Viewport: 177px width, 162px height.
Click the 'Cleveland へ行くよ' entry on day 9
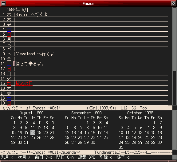point(34,54)
